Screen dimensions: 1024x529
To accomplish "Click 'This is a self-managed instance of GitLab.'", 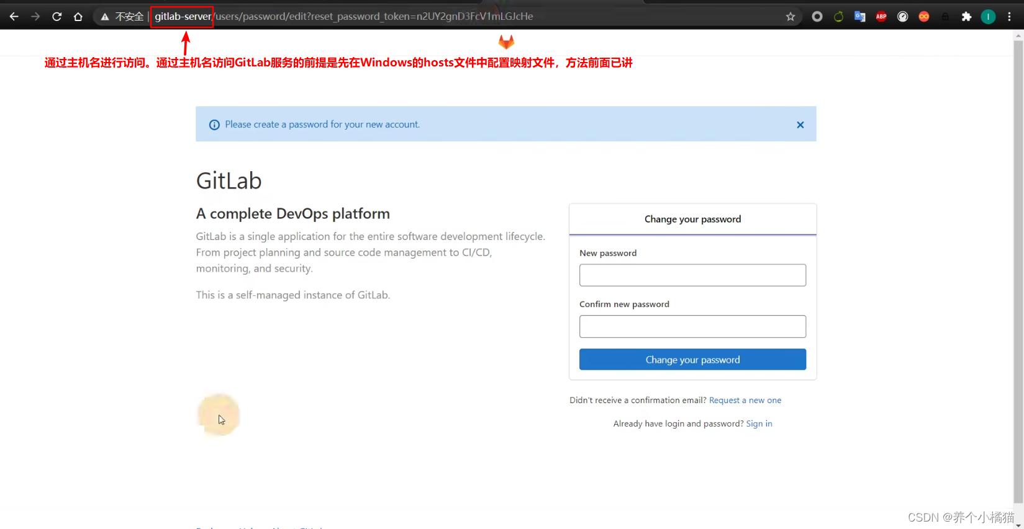I will [x=293, y=295].
